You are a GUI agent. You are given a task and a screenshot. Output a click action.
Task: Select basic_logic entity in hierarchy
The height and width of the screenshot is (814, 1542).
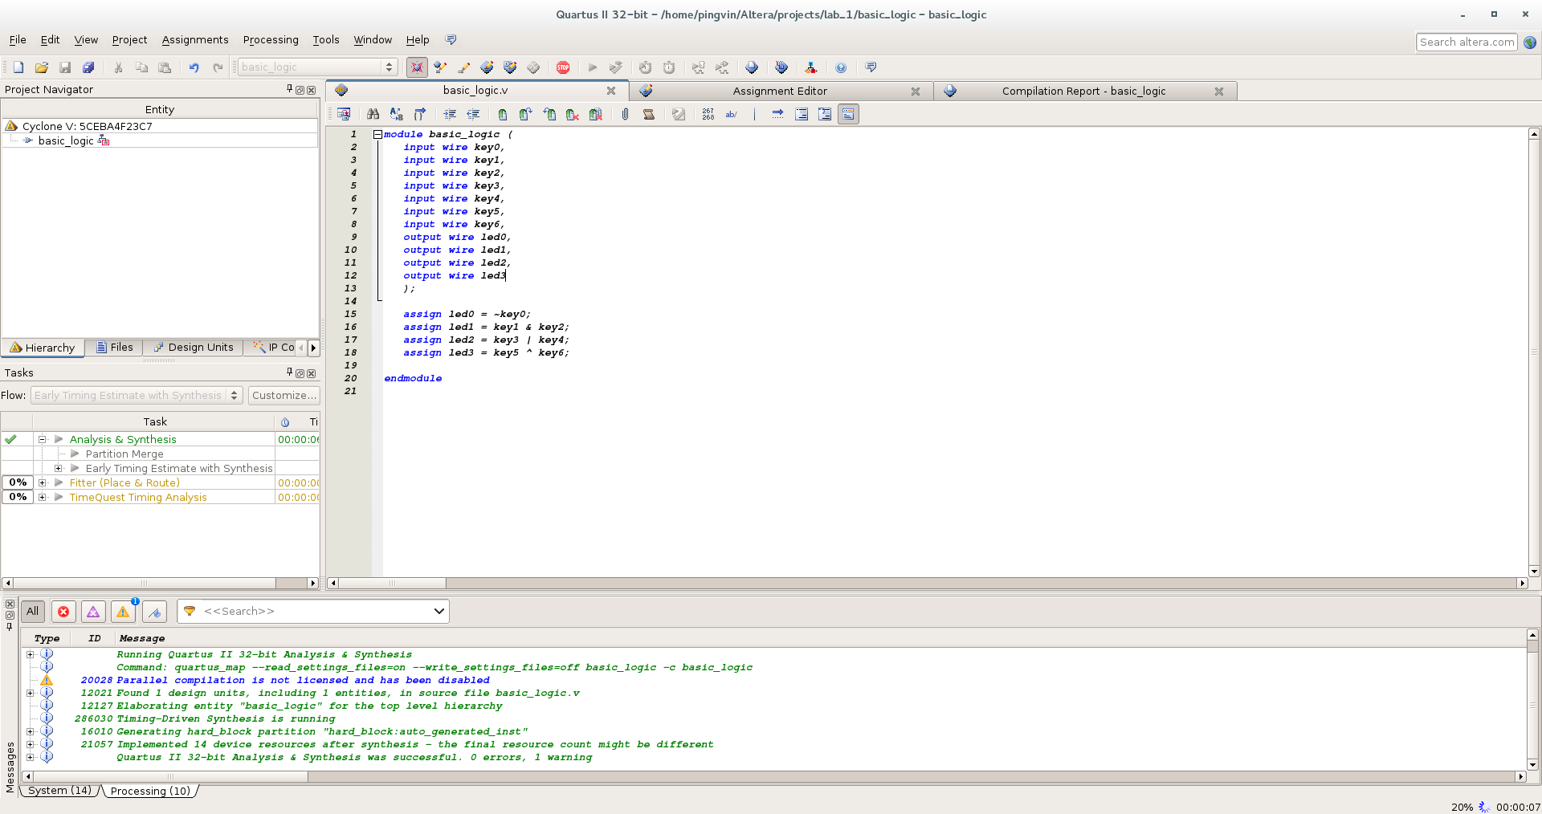pos(66,140)
